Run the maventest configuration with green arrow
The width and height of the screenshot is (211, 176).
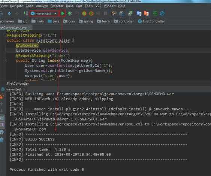(63, 13)
